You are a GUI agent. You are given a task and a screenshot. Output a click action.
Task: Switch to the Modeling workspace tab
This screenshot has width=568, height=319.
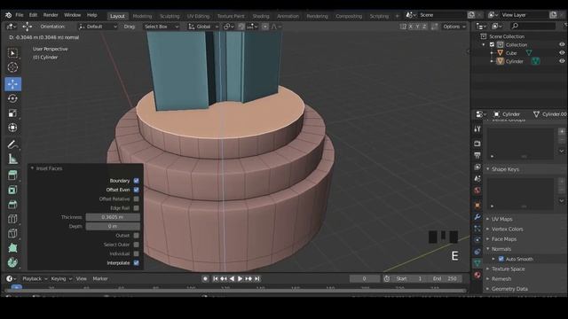[142, 16]
